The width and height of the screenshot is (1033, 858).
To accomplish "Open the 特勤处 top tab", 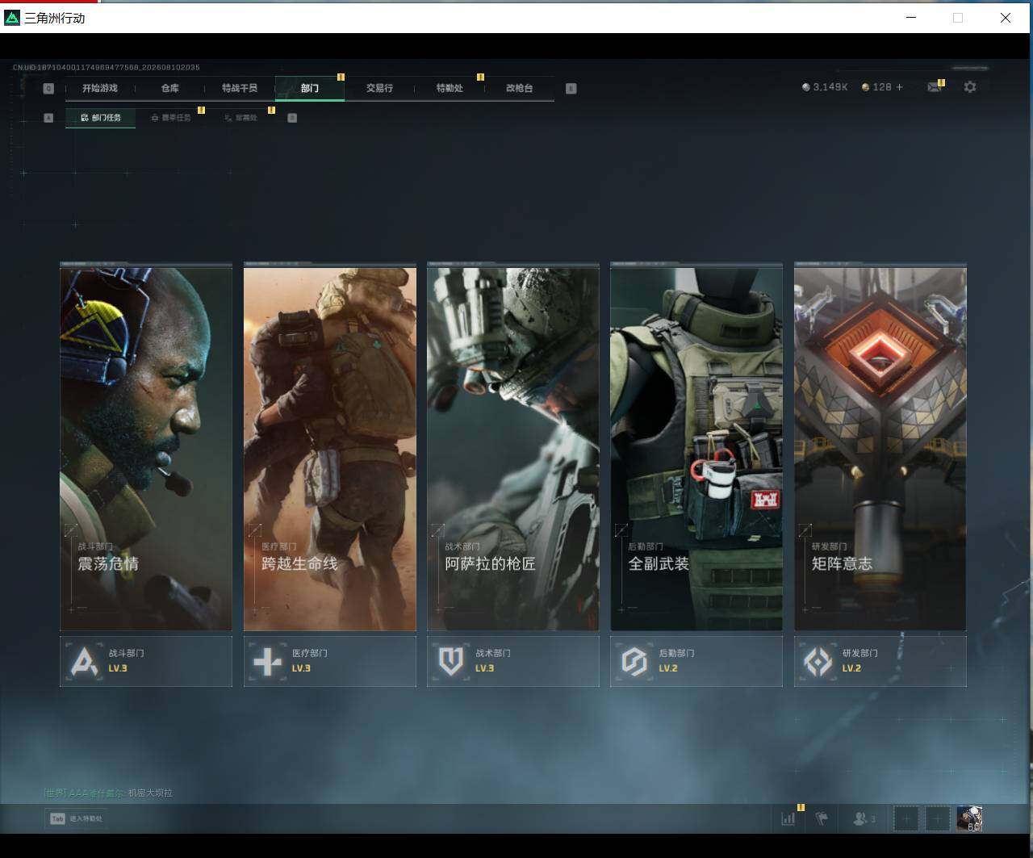I will pyautogui.click(x=450, y=88).
